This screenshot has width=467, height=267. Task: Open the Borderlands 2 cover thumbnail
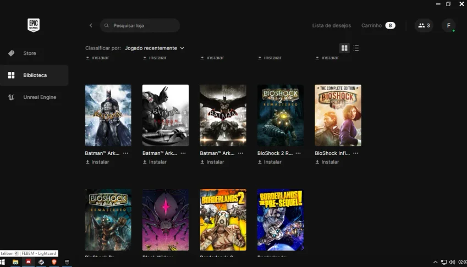pyautogui.click(x=223, y=220)
